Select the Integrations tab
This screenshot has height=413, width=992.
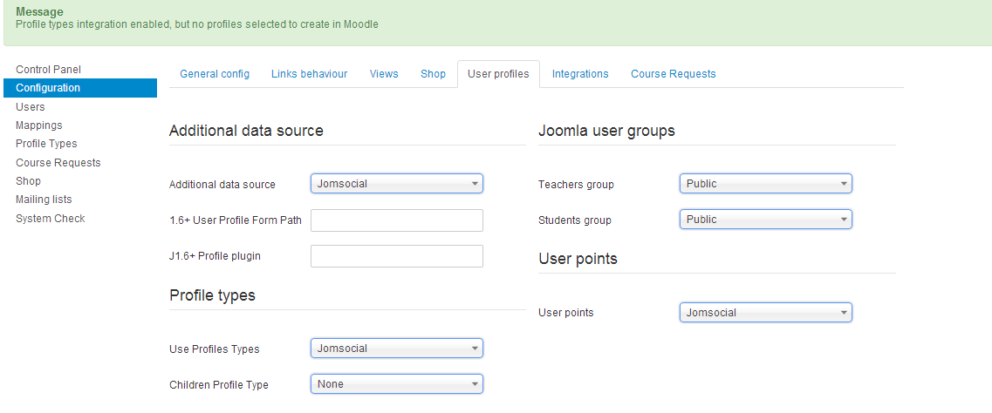click(580, 74)
